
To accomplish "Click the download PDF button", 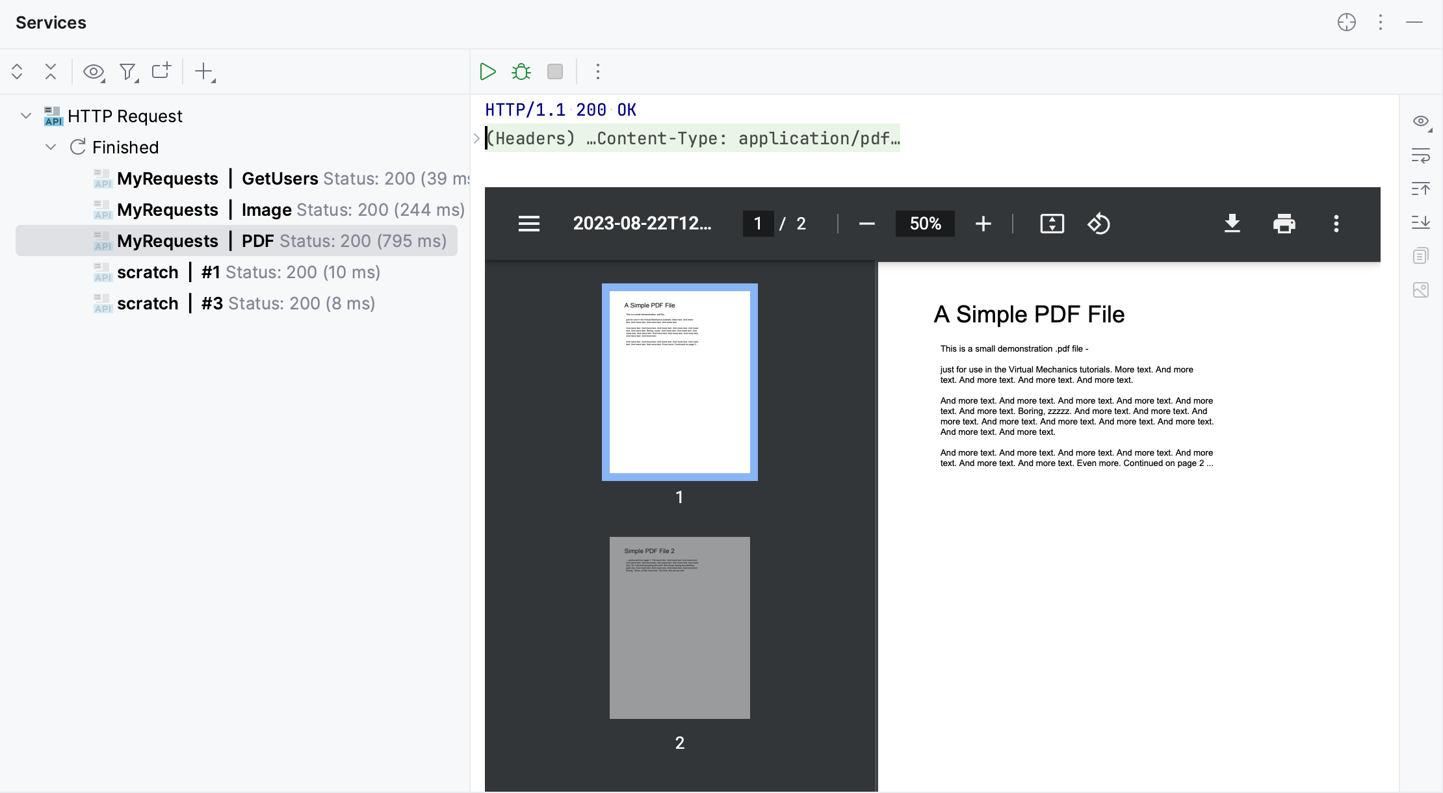I will [x=1233, y=224].
